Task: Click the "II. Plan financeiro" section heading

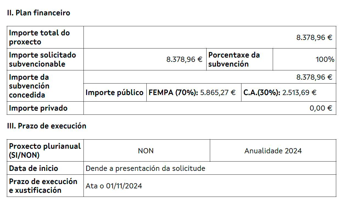Action: tap(38, 13)
